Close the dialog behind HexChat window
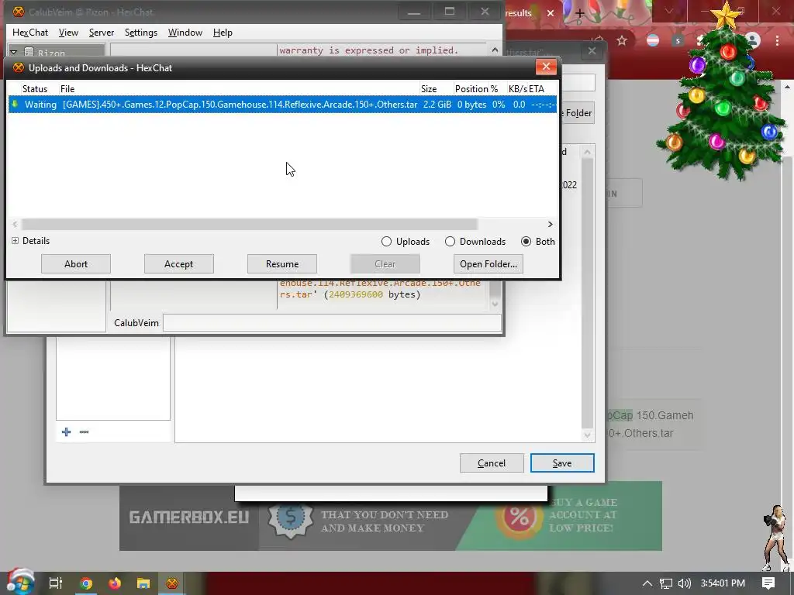 [592, 50]
